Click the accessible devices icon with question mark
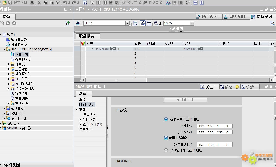The width and height of the screenshot is (276, 167). point(168,3)
